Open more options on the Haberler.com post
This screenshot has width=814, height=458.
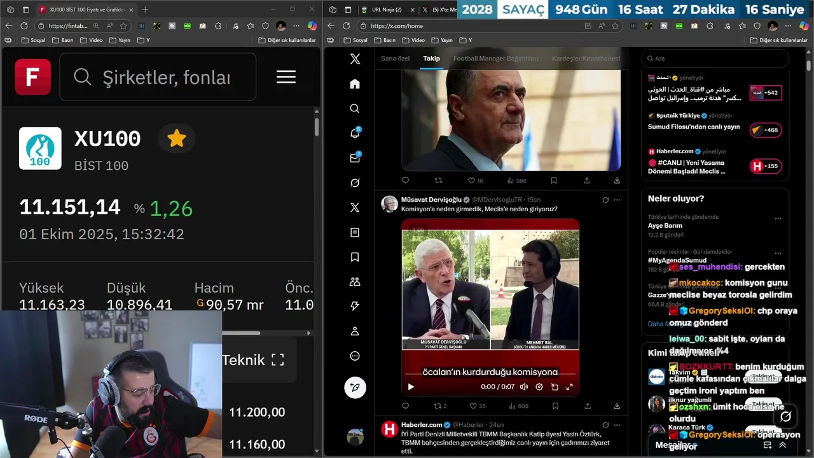617,425
